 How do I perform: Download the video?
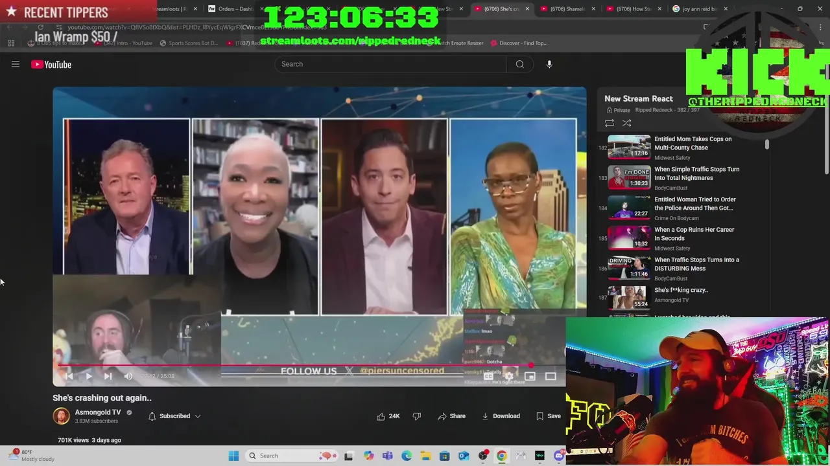501,416
